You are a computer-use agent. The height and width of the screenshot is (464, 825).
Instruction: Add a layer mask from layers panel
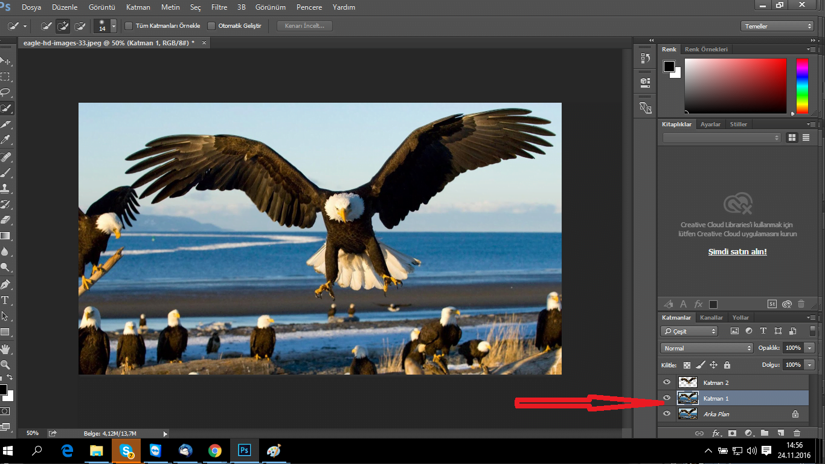pos(732,433)
